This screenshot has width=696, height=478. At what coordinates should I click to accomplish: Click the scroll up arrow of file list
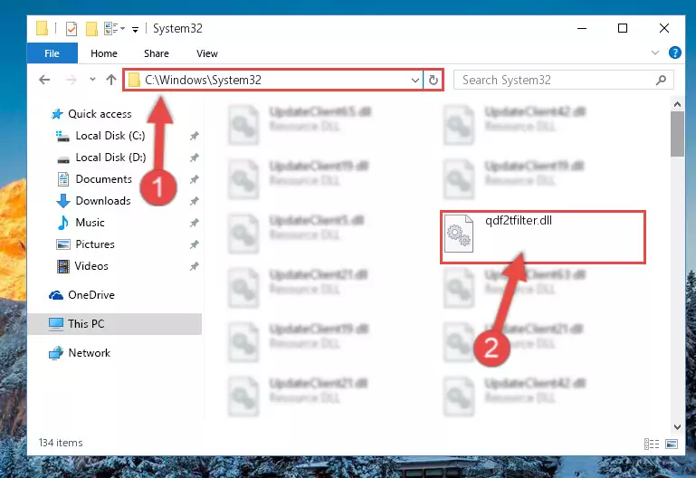[677, 104]
